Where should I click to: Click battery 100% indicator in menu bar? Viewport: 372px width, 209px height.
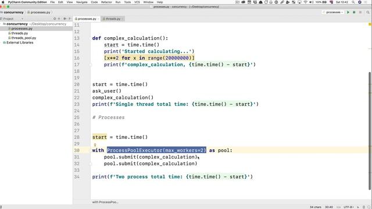321,2
